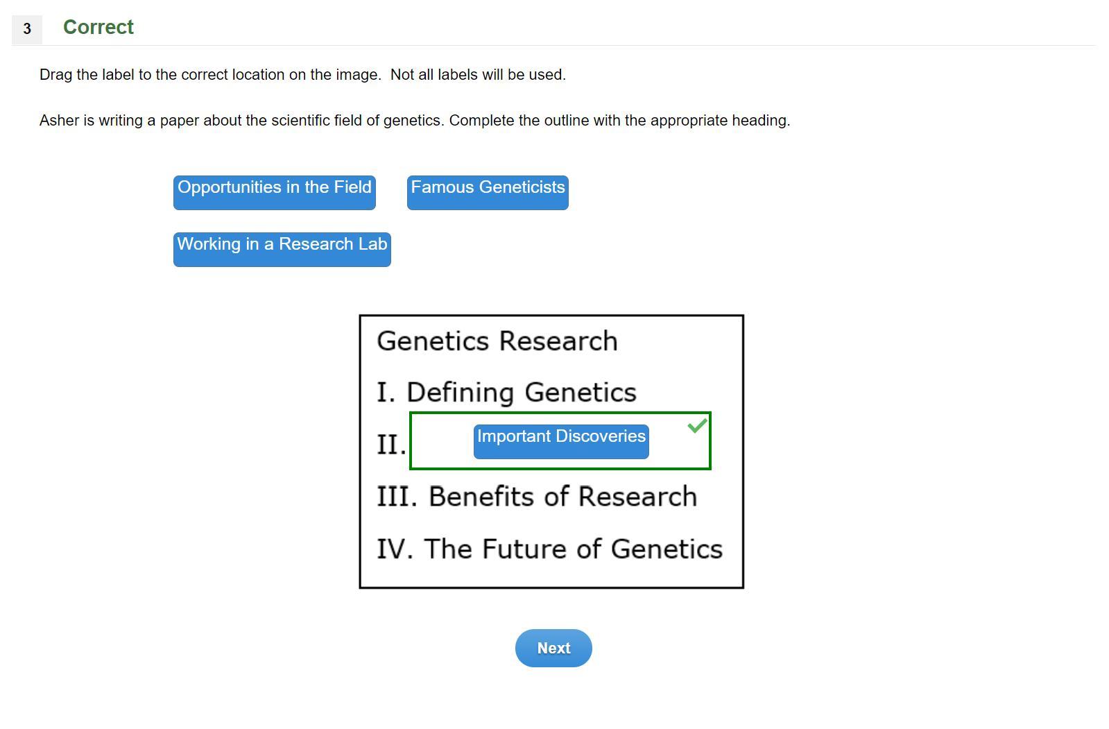Click the name Asher in the prompt
1109x729 pixels.
(x=59, y=121)
